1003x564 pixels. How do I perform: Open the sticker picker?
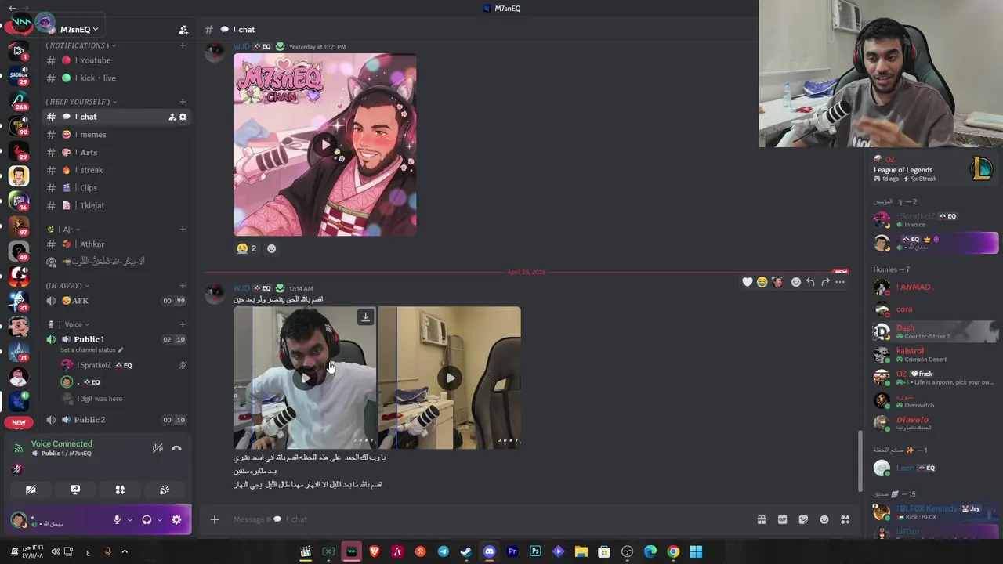(803, 519)
